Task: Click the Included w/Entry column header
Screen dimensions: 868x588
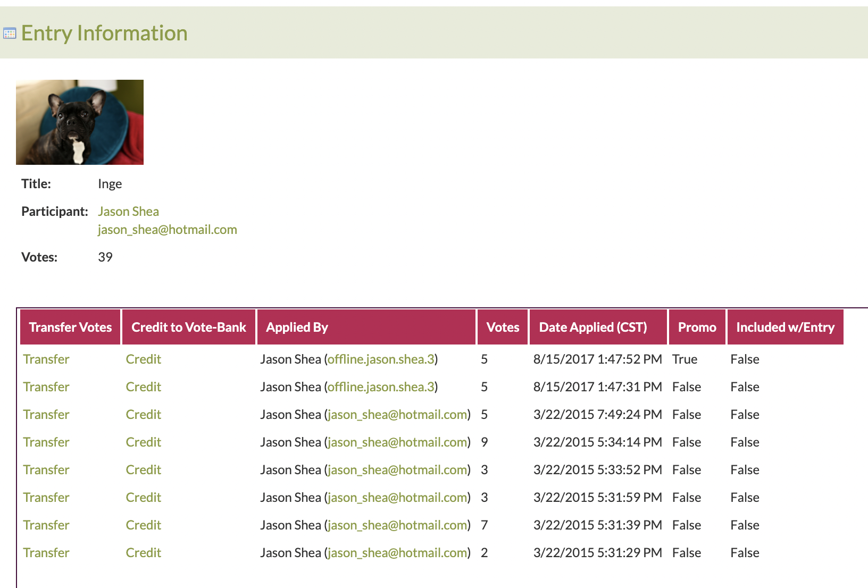Action: 786,327
